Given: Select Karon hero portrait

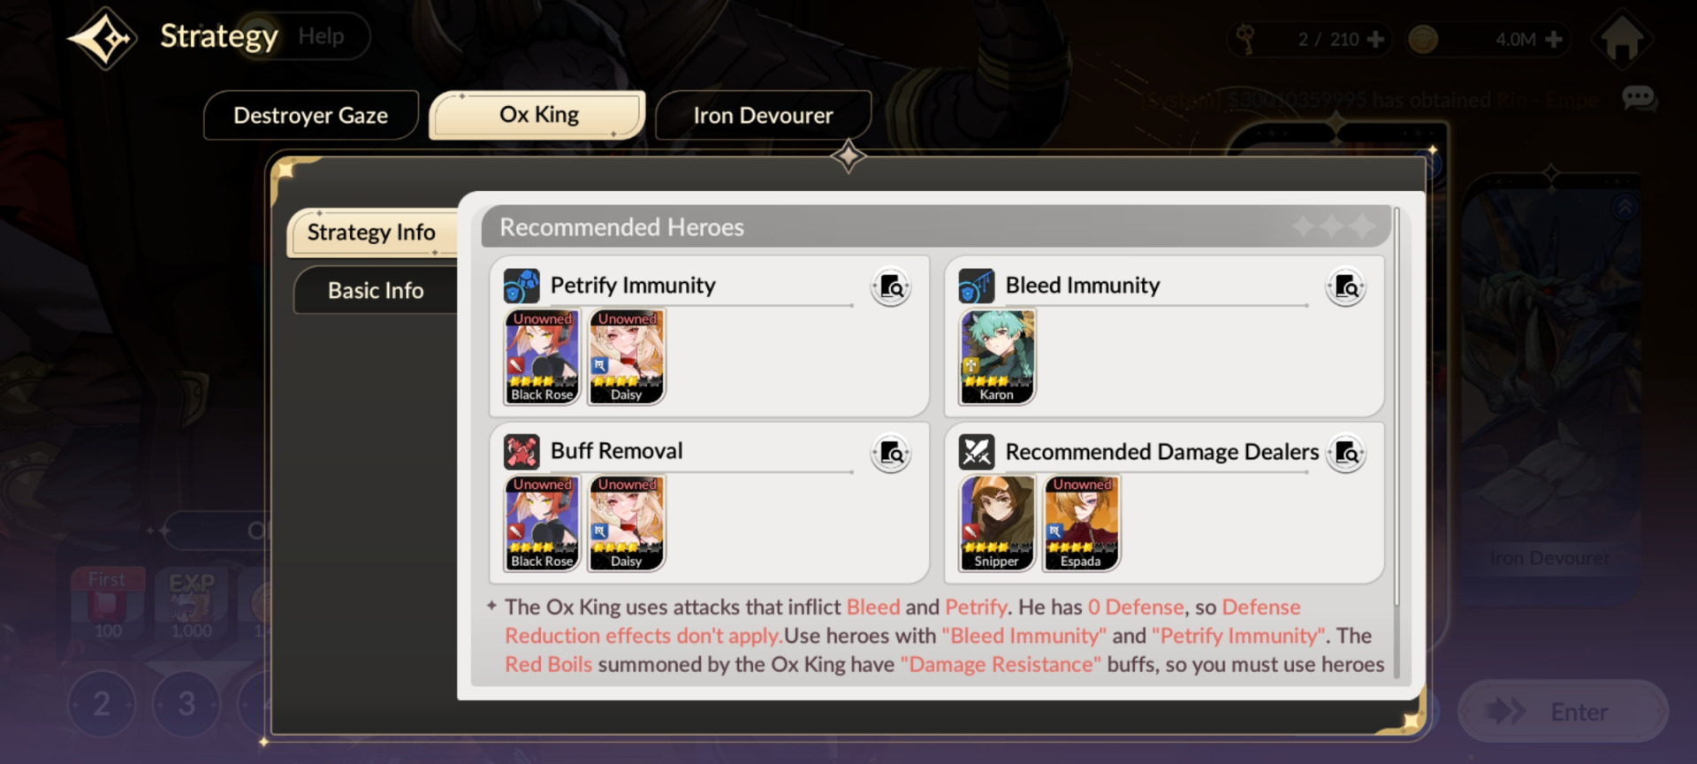Looking at the screenshot, I should click(x=997, y=357).
